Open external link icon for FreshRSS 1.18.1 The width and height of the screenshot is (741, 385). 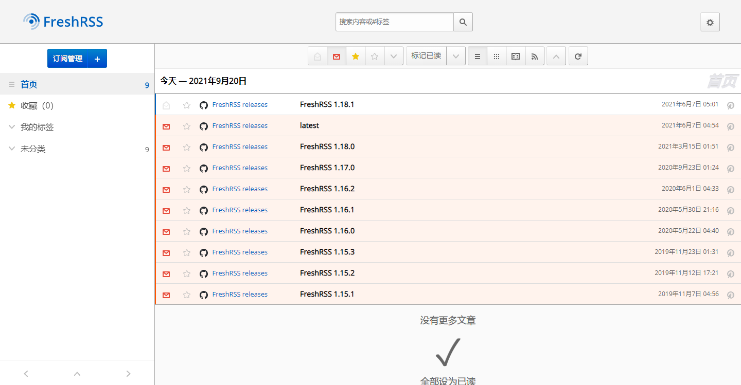pos(730,105)
